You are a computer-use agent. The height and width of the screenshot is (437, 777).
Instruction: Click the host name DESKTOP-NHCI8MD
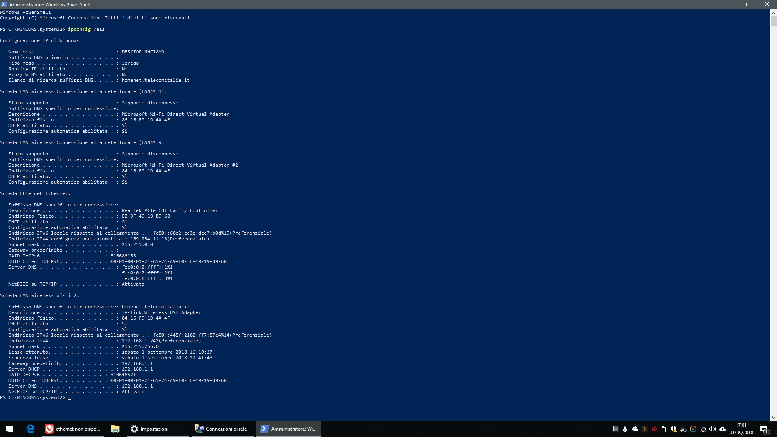pyautogui.click(x=143, y=52)
